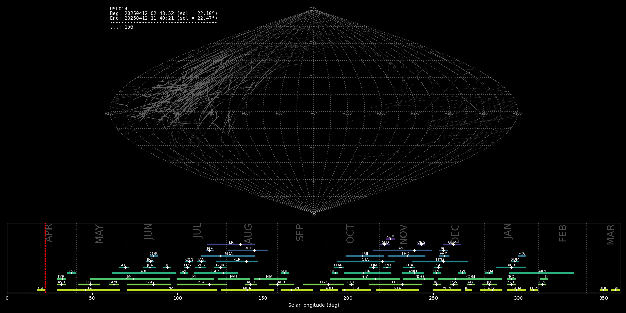Click the ECV shower label
Screen dimensions: 626x313
(522, 254)
